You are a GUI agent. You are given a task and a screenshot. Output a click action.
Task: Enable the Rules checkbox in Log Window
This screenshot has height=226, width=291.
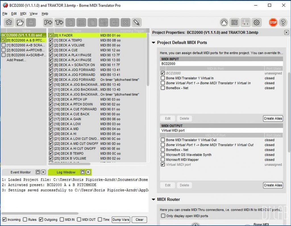point(25,220)
